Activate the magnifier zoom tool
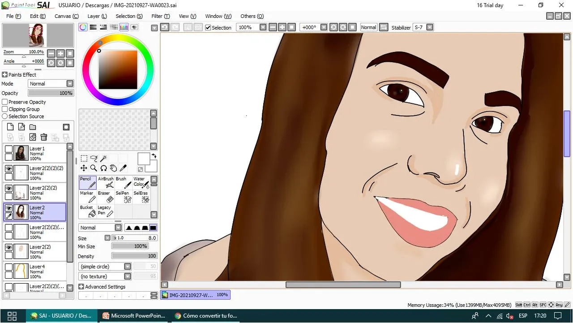Image resolution: width=573 pixels, height=323 pixels. point(94,168)
